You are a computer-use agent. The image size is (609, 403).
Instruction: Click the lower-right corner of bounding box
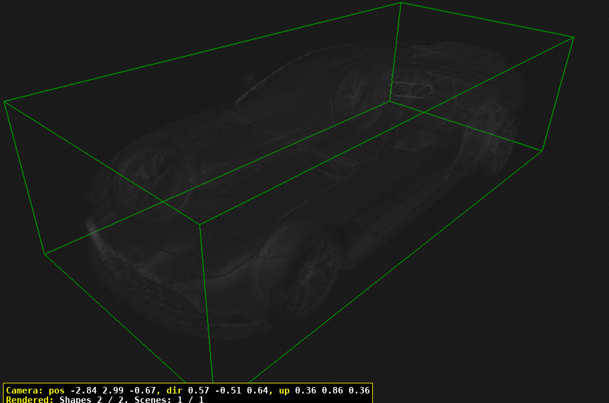542,151
